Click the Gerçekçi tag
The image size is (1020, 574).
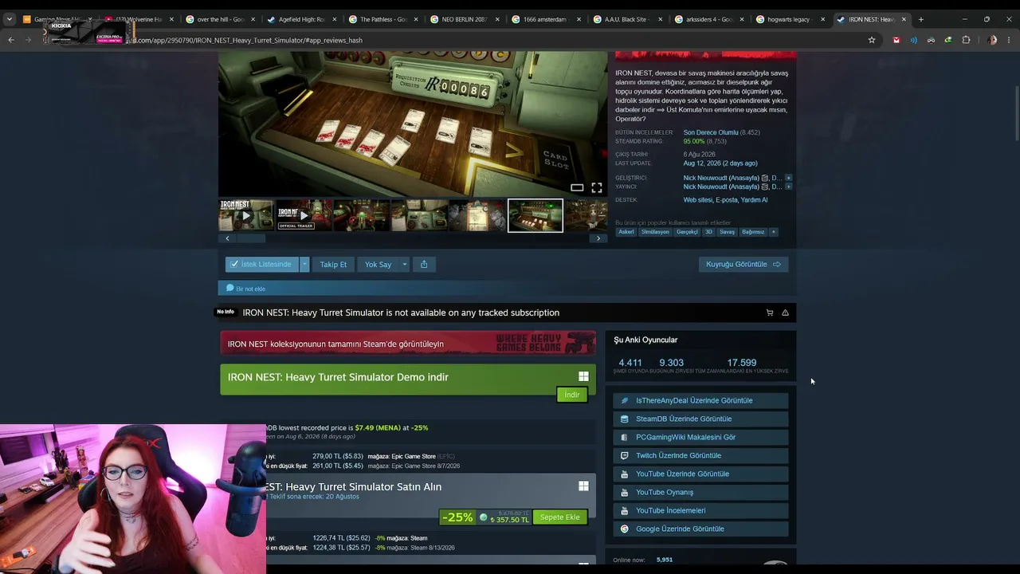(x=687, y=232)
